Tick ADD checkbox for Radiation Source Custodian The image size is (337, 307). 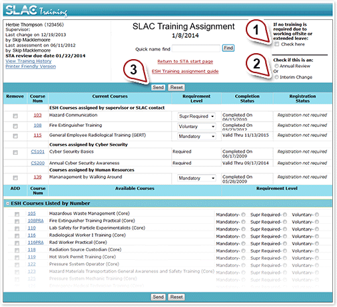point(17,251)
